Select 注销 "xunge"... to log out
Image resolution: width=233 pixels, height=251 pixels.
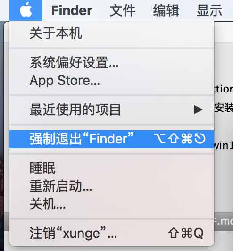pyautogui.click(x=112, y=234)
